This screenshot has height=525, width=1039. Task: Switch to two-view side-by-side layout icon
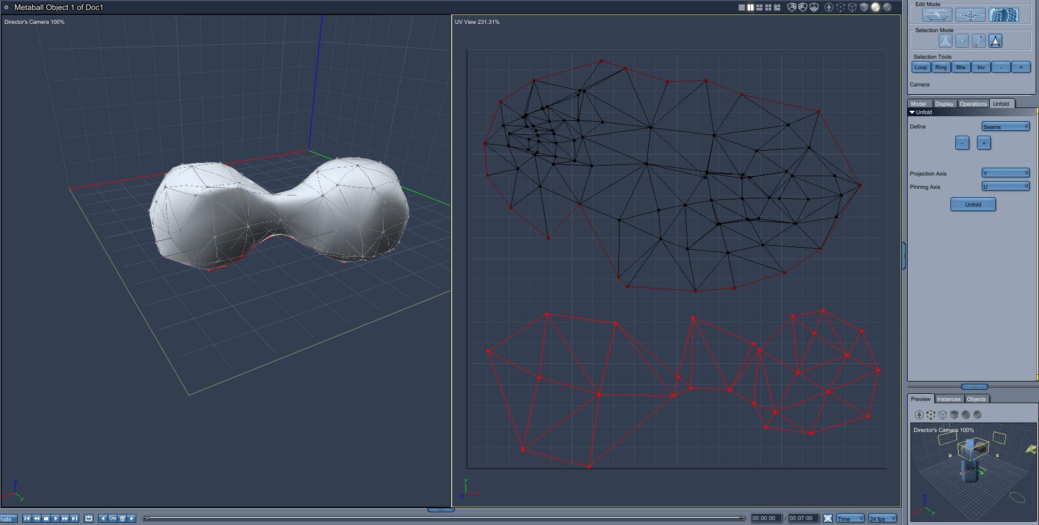point(750,7)
